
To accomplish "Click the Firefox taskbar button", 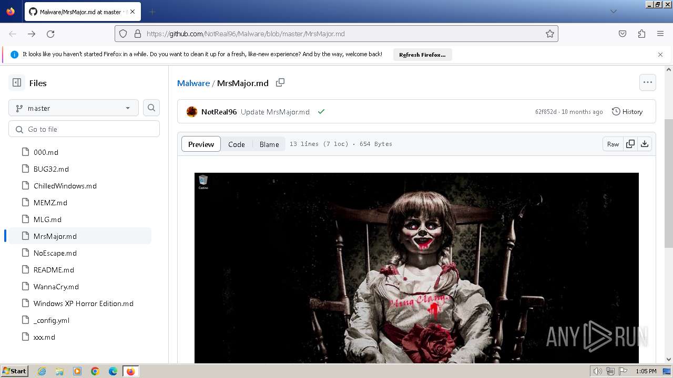I will click(131, 371).
